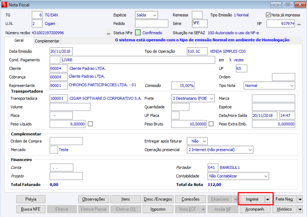Click the Prévia button
This screenshot has width=307, height=217.
tap(31, 199)
